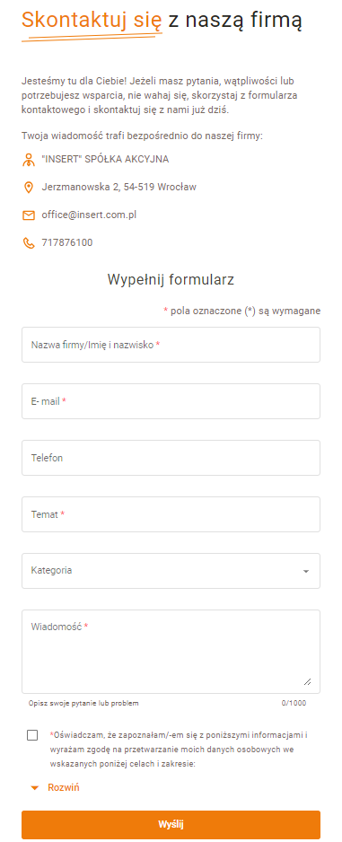This screenshot has height=842, width=342.
Task: Click the consent statement text label
Action: [181, 749]
